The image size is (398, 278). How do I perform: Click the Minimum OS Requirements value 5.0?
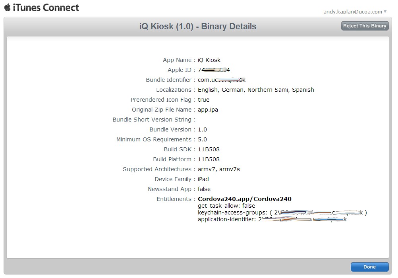point(202,139)
